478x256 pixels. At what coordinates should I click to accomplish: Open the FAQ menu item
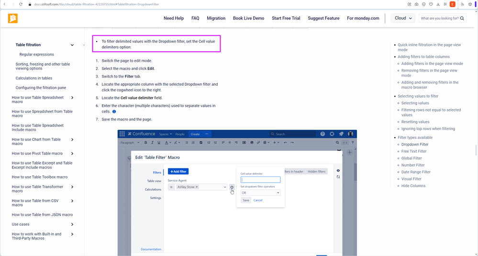click(x=195, y=18)
